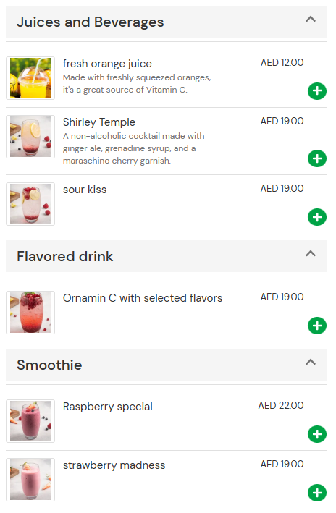The image size is (336, 513).
Task: Open the fresh orange juice photo
Action: 30,78
